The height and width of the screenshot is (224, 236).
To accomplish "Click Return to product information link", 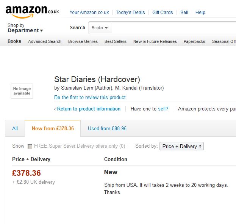I will click(89, 109).
